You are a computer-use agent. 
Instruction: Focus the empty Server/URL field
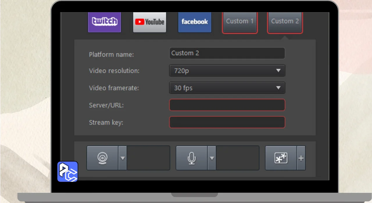pos(227,105)
